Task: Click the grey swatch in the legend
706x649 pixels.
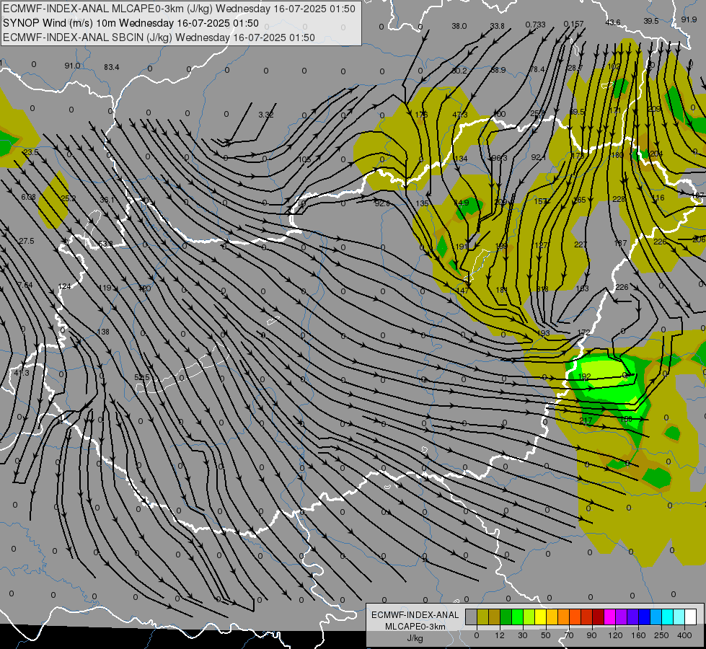Action: click(x=471, y=617)
